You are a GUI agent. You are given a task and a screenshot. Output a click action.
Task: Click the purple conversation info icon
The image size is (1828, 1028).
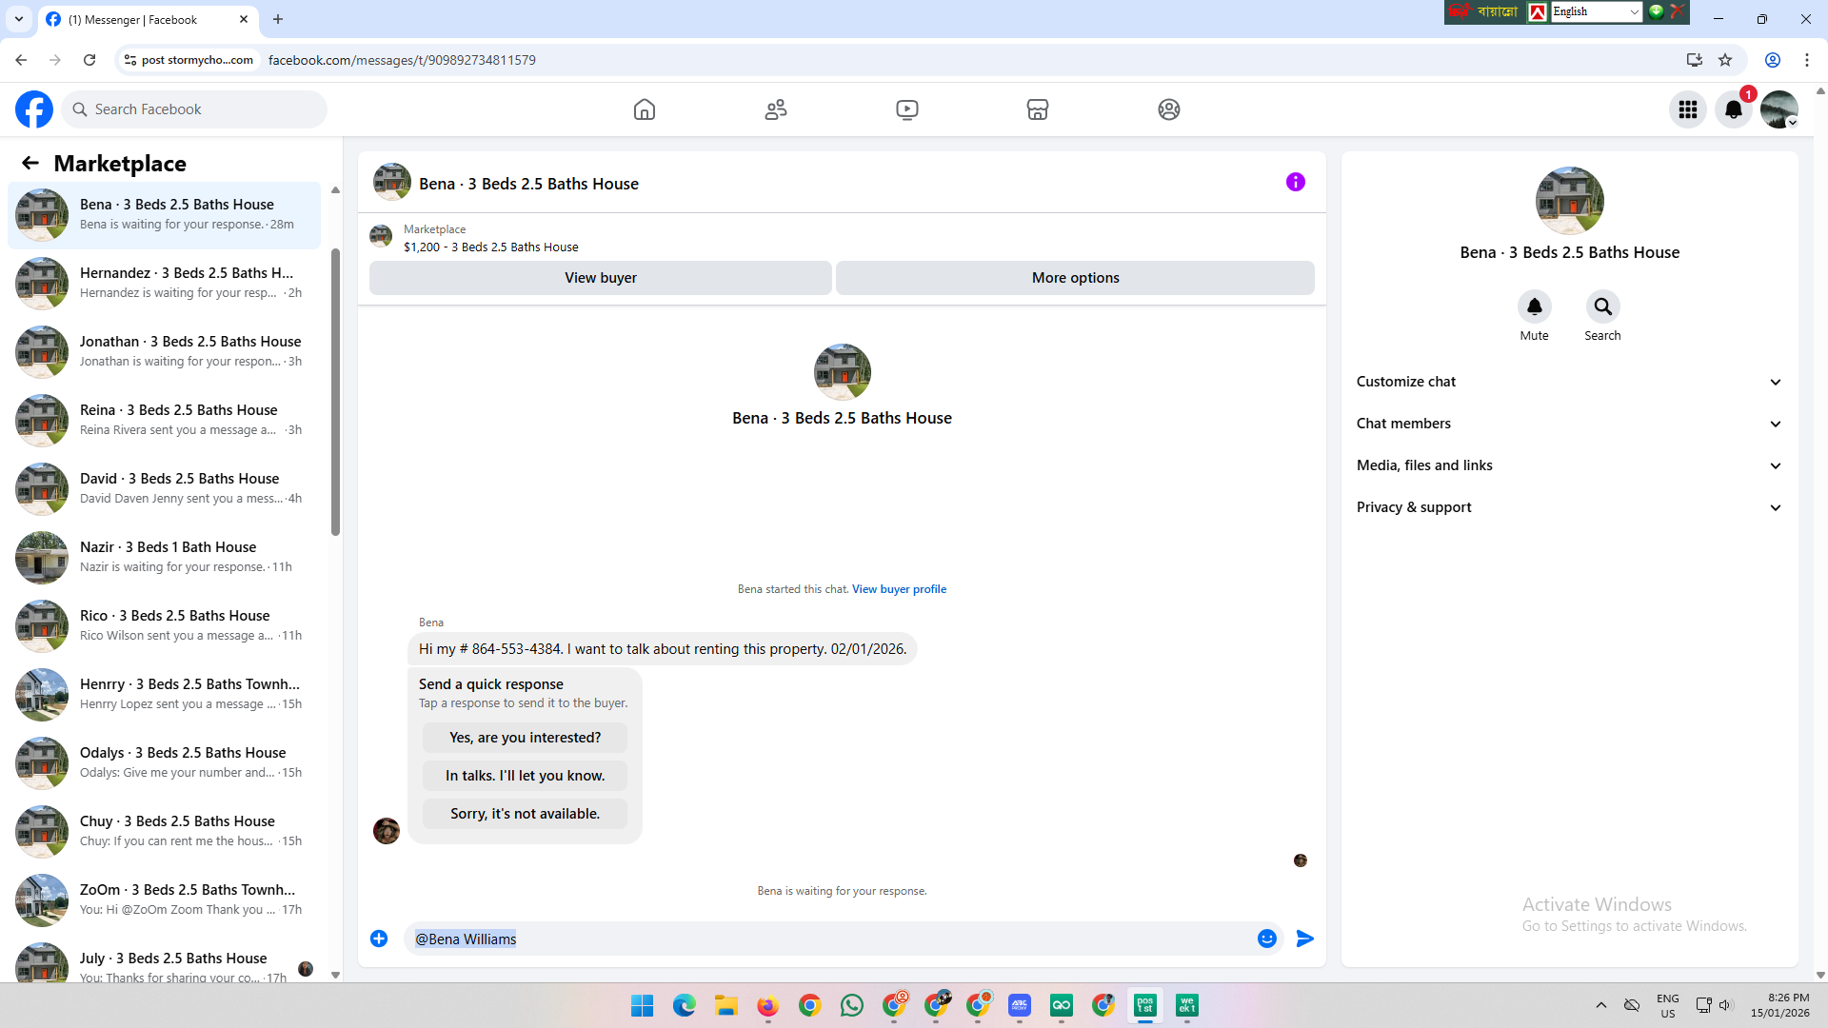1296,182
